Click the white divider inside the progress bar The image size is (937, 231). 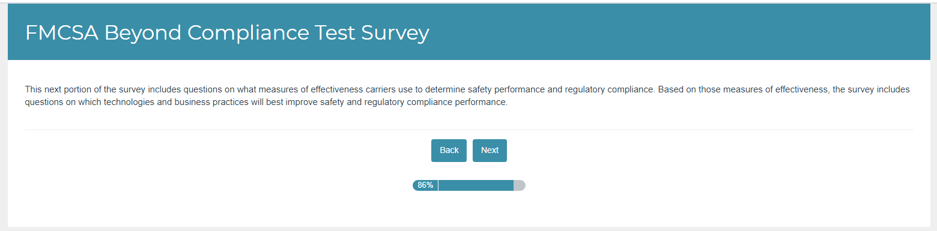[x=438, y=185]
